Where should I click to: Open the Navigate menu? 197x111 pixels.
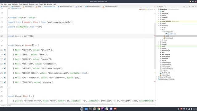tap(15, 4)
